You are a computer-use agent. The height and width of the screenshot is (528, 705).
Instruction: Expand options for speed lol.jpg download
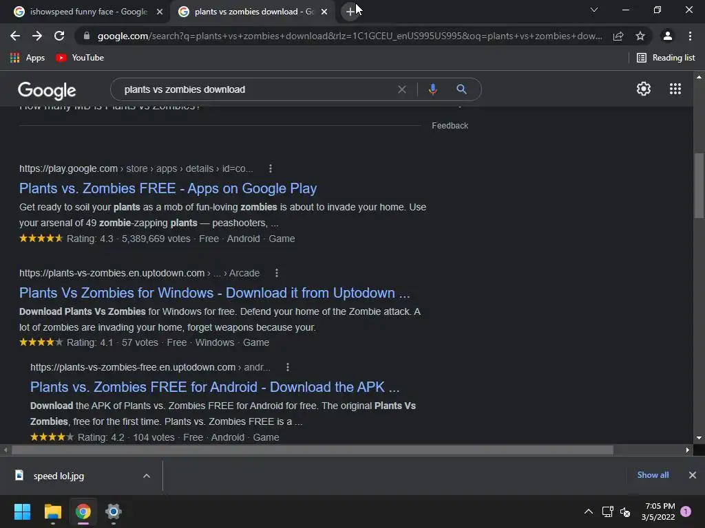[146, 476]
